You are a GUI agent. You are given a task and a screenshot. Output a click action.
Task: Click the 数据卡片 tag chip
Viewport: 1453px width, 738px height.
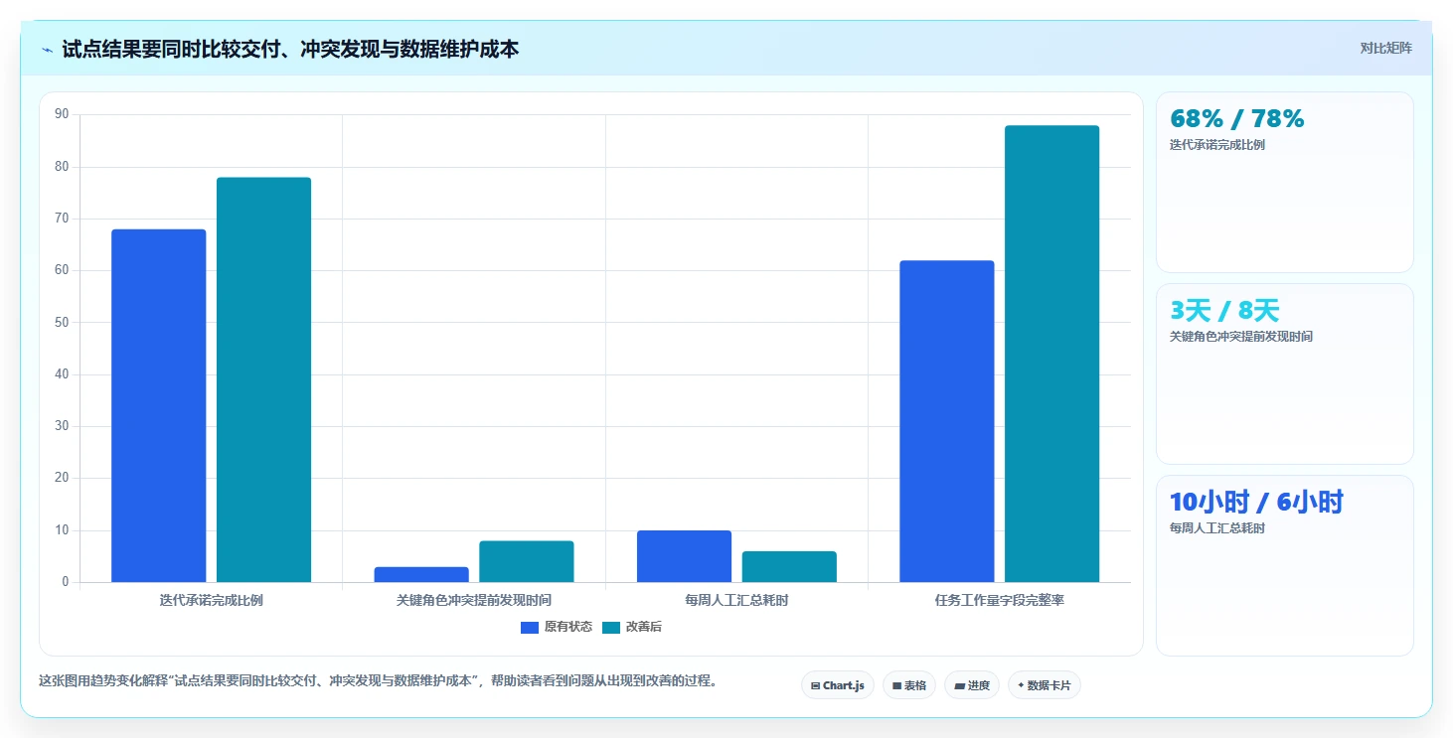tap(1045, 685)
